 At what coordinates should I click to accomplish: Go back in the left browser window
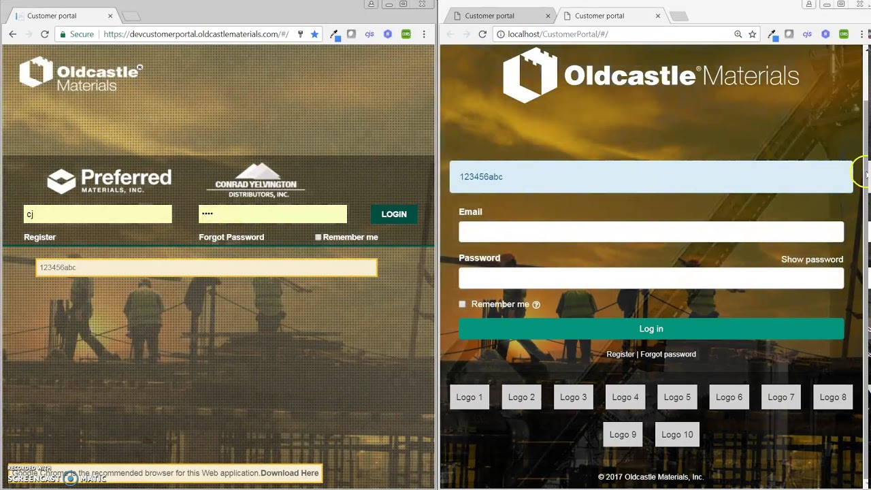12,34
